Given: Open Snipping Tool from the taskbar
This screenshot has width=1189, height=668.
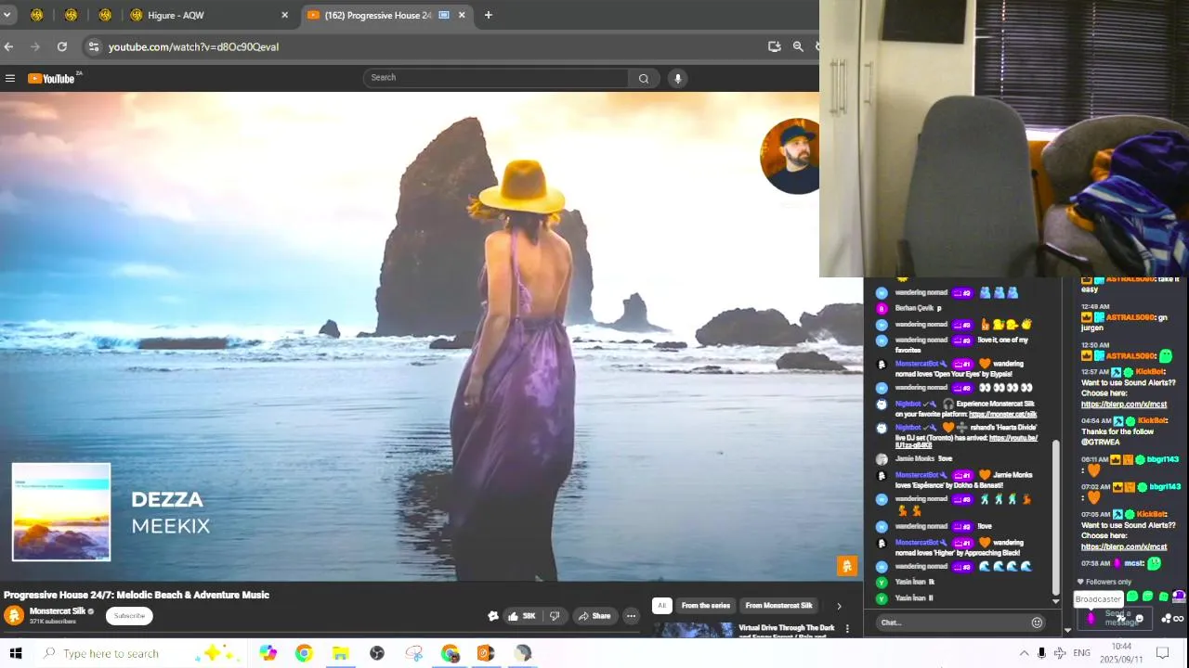Looking at the screenshot, I should tap(414, 653).
